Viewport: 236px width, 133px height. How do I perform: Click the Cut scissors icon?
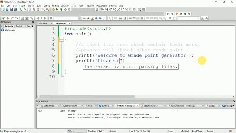(30, 10)
